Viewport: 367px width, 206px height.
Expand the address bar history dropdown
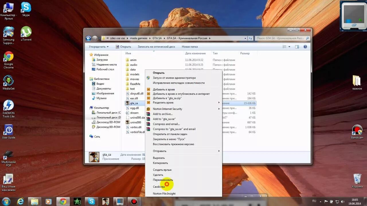coord(245,38)
